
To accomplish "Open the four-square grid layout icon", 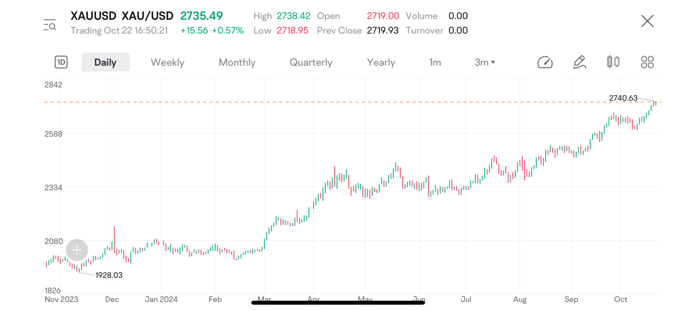I will [x=647, y=62].
